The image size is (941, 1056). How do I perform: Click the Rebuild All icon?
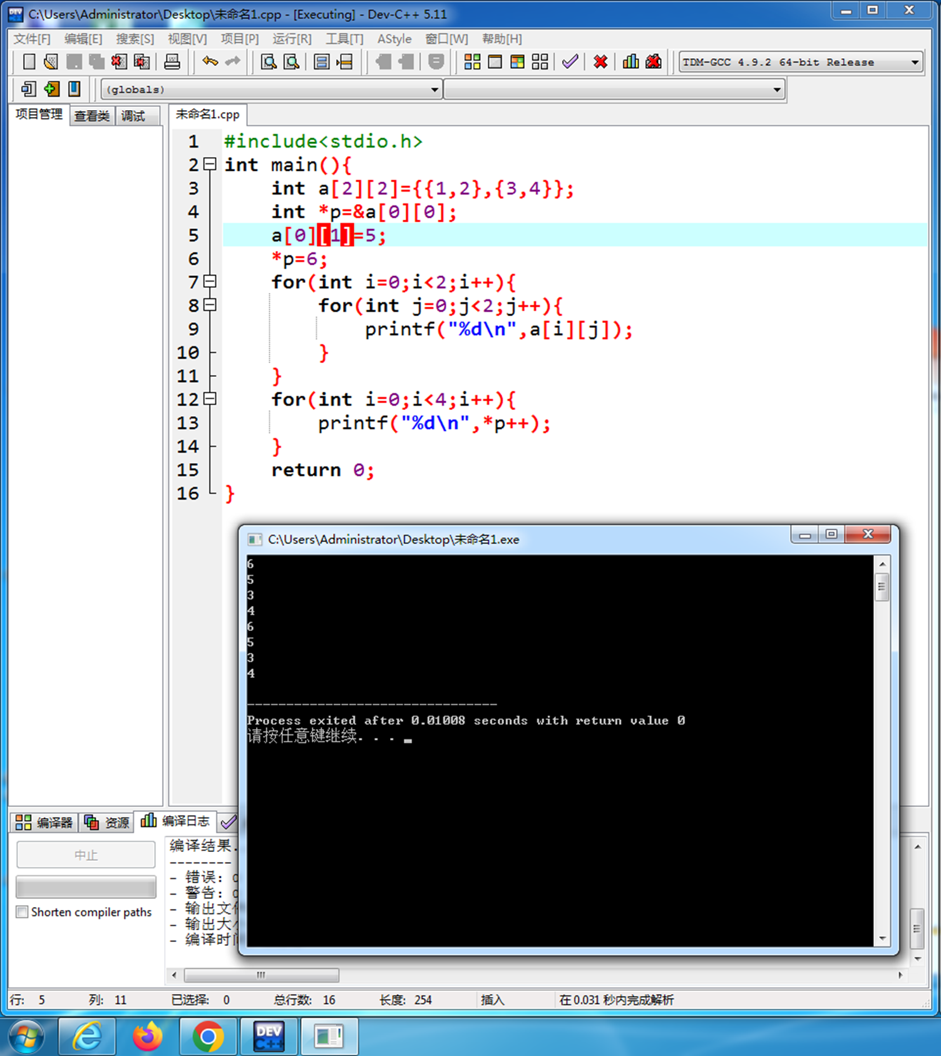(x=540, y=61)
